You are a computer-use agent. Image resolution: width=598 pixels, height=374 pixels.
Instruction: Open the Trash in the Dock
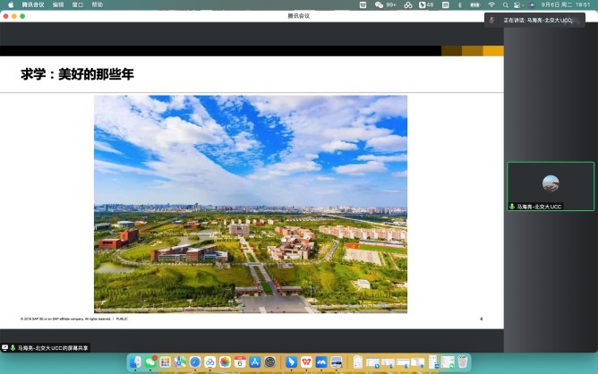(463, 361)
